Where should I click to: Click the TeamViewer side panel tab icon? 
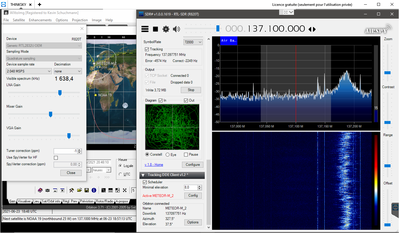[x=395, y=207]
